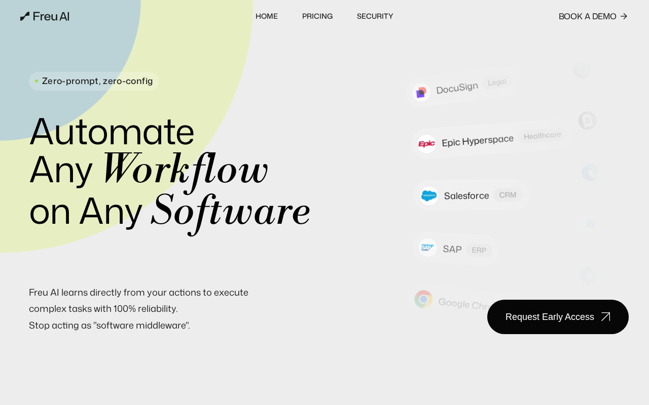Select the "Salesforce" card label
This screenshot has height=405, width=649.
(x=466, y=195)
